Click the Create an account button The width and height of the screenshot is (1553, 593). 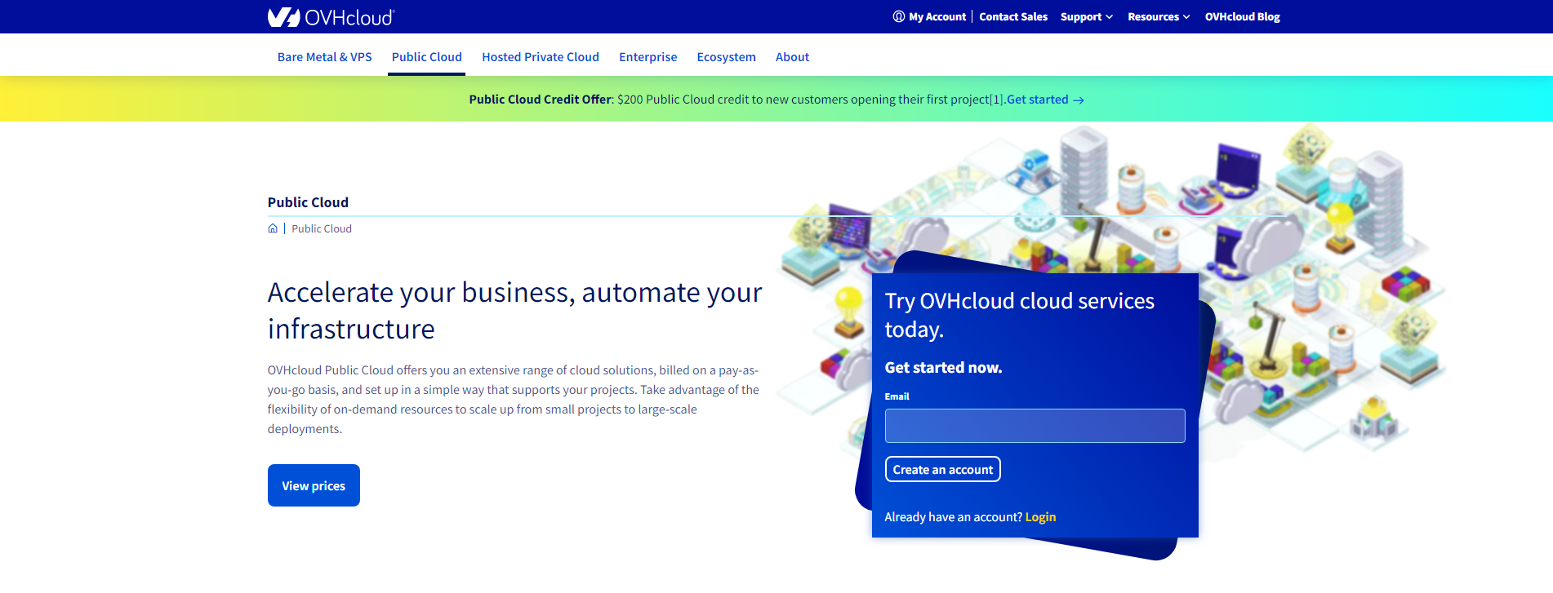(x=942, y=470)
